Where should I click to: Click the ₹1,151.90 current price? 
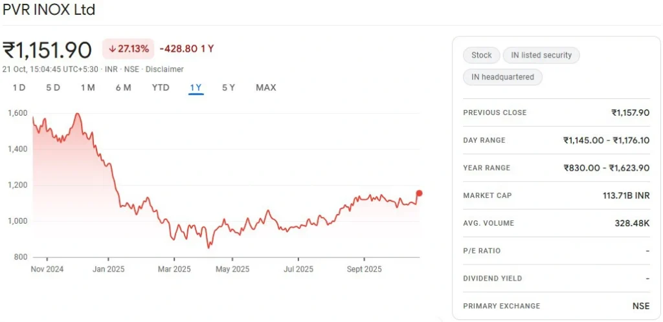tap(47, 50)
